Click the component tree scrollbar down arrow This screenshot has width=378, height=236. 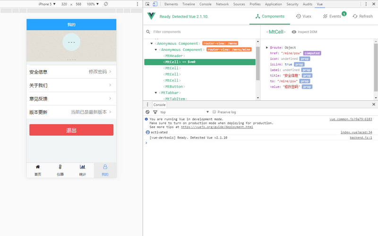click(258, 98)
